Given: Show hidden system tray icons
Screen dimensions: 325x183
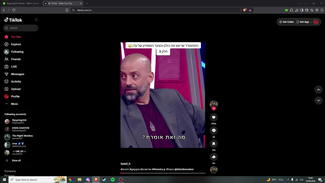Looking at the screenshot, I should tap(288, 180).
